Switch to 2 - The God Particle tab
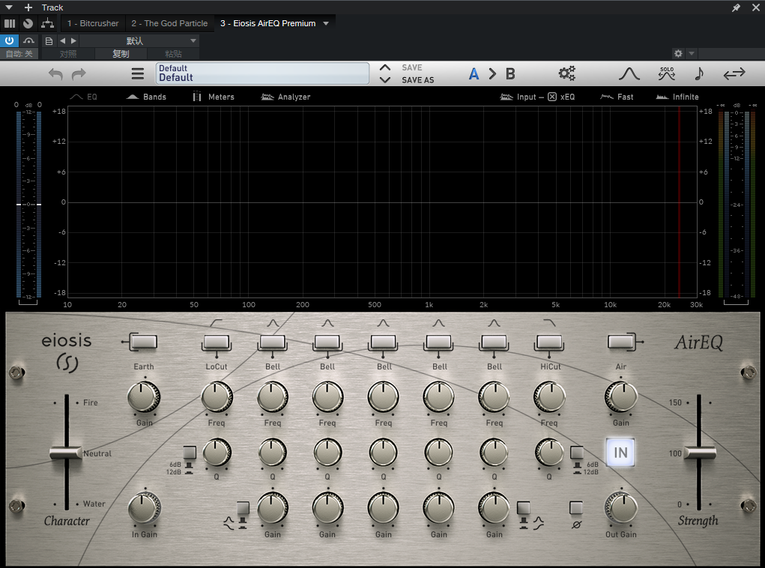This screenshot has height=568, width=765. tap(169, 23)
